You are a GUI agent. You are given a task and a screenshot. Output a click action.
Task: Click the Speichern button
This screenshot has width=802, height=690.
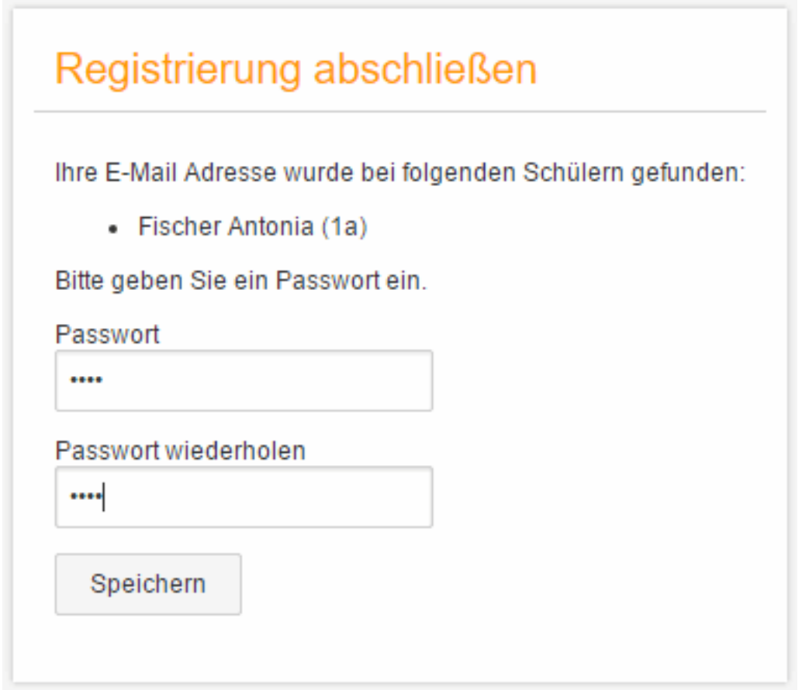(148, 584)
